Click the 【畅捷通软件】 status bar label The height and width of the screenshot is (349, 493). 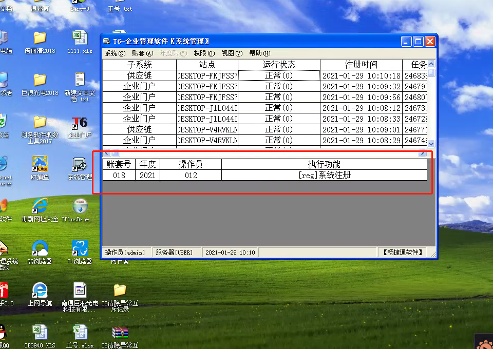[x=403, y=253]
